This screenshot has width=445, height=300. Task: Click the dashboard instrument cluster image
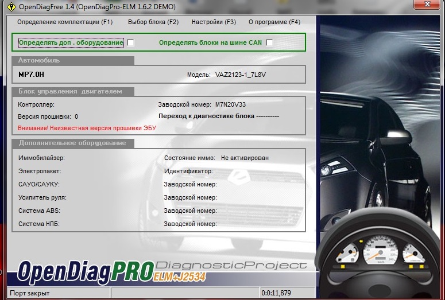pos(381,252)
